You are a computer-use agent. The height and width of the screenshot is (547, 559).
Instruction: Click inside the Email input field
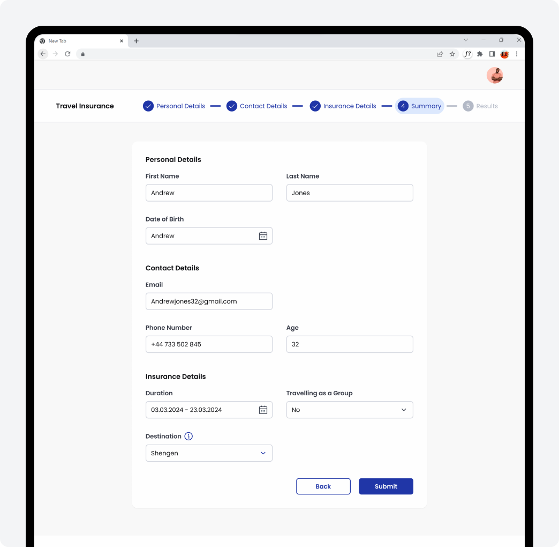tap(209, 301)
